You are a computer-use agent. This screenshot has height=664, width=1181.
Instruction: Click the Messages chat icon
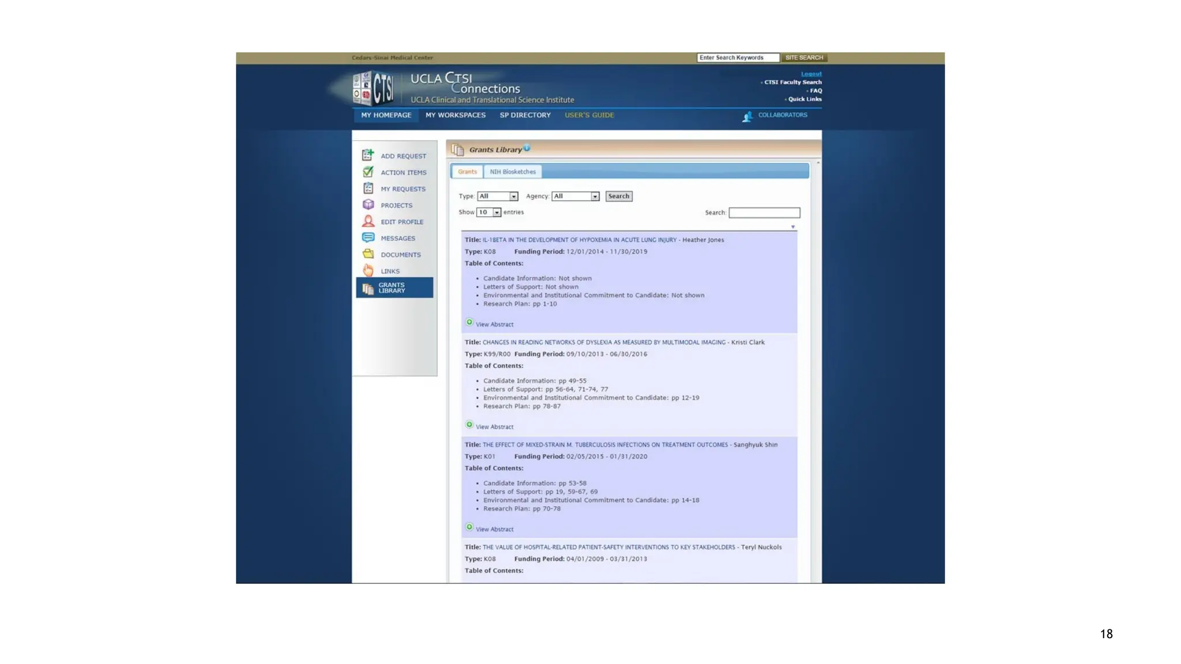point(368,237)
